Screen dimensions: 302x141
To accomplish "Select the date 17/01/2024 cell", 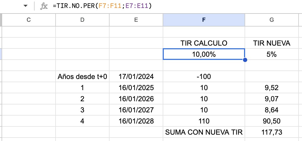I will point(136,77).
